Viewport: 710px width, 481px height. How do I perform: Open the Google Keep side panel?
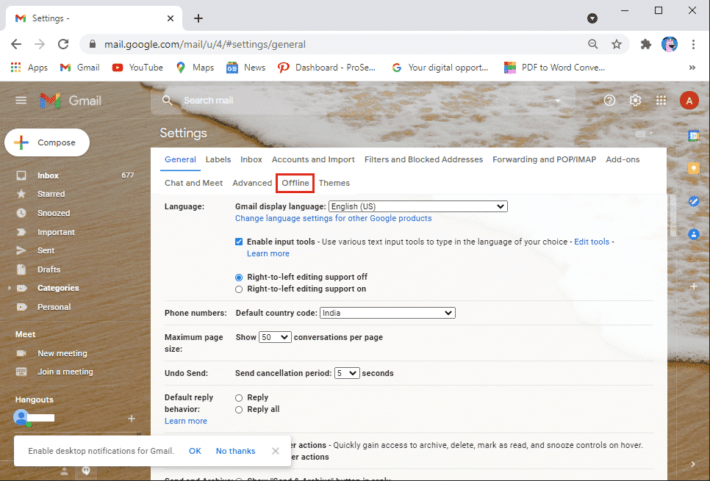(694, 167)
